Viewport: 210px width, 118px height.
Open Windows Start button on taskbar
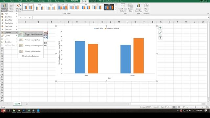(x=3, y=110)
